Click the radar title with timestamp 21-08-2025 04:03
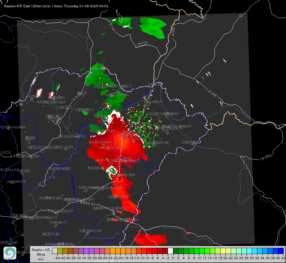The width and height of the screenshot is (286, 263). point(56,6)
